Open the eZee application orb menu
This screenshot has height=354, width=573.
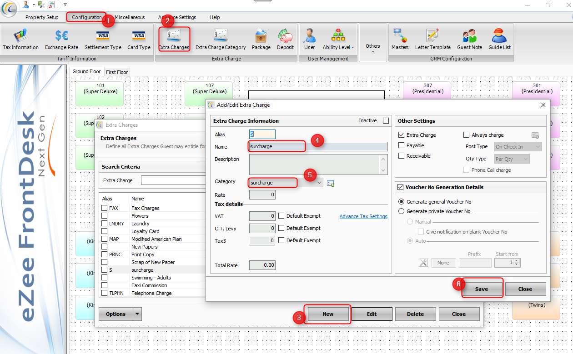click(x=9, y=9)
